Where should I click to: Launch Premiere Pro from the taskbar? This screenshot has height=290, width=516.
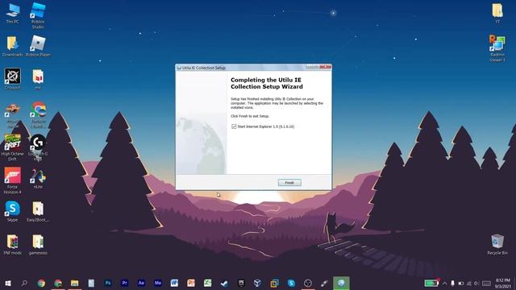click(x=124, y=283)
